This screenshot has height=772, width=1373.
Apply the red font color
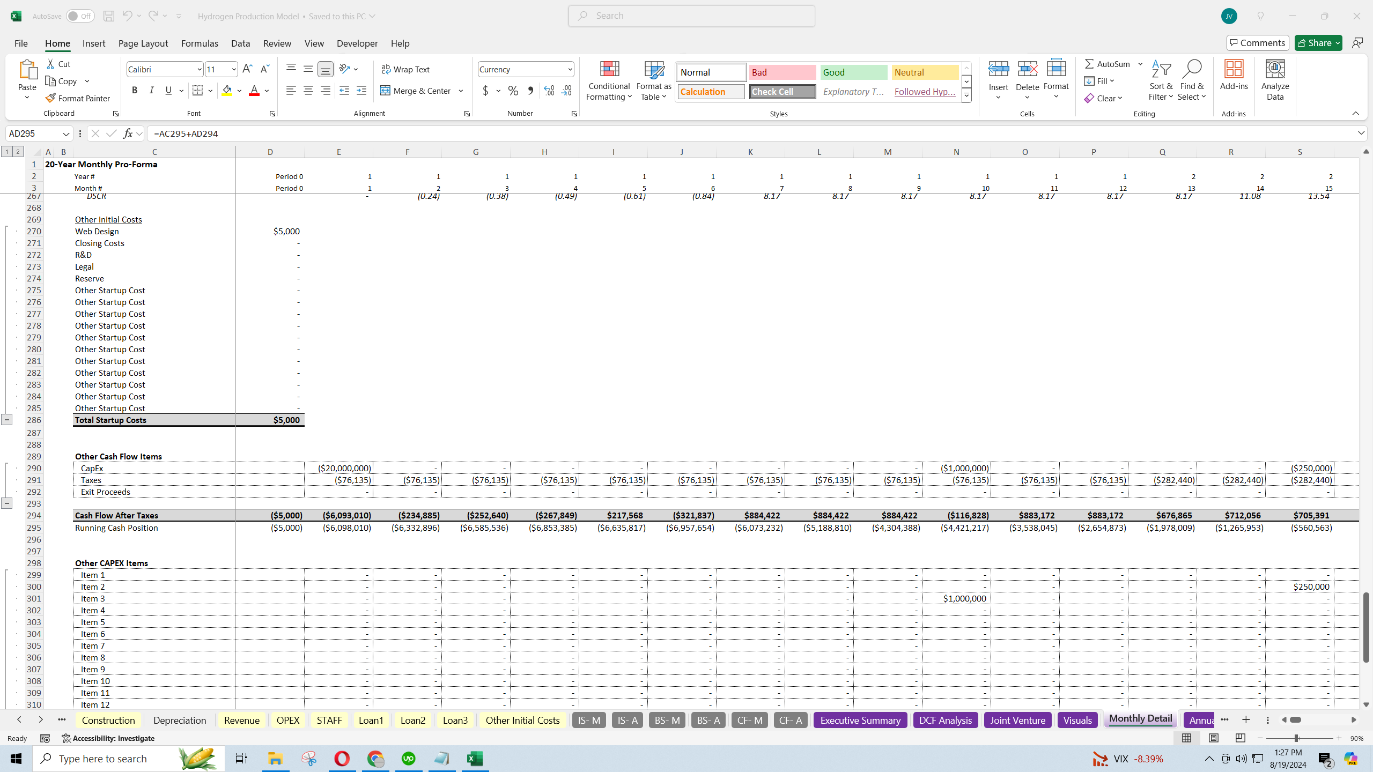[x=254, y=91]
